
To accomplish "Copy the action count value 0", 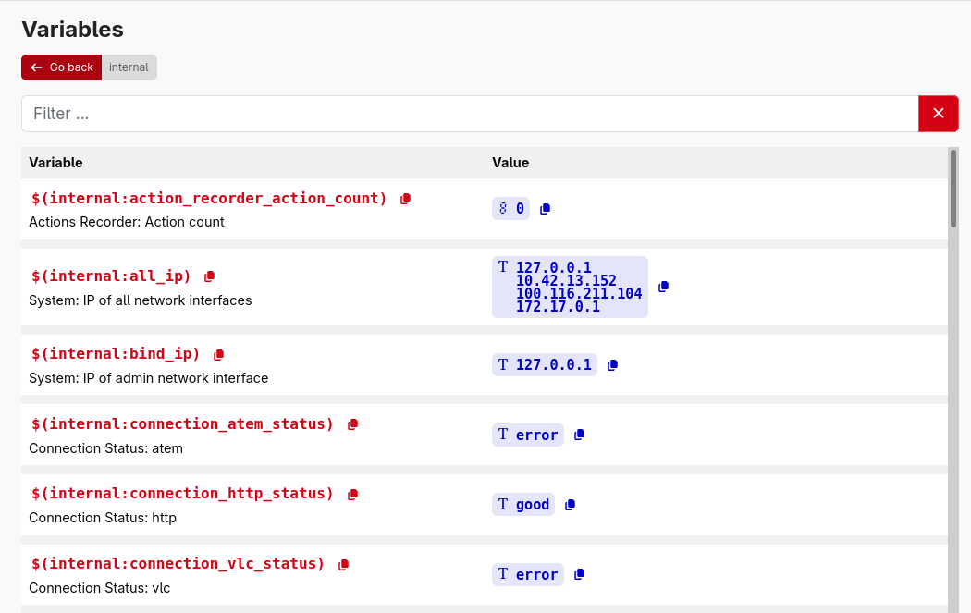I will click(544, 207).
